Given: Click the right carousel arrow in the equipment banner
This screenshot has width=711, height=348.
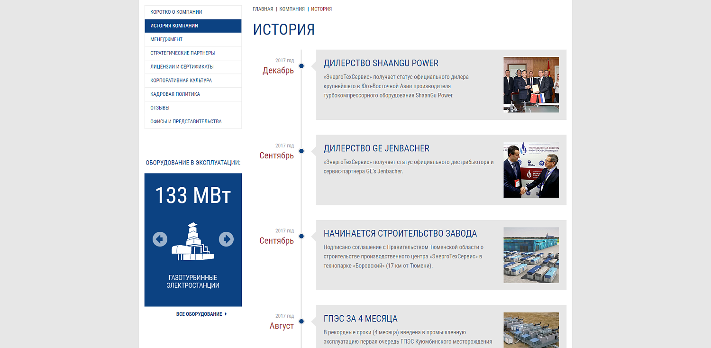Looking at the screenshot, I should [x=226, y=239].
